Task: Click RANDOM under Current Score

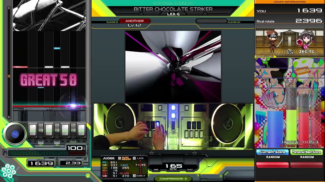Action: tap(273, 157)
